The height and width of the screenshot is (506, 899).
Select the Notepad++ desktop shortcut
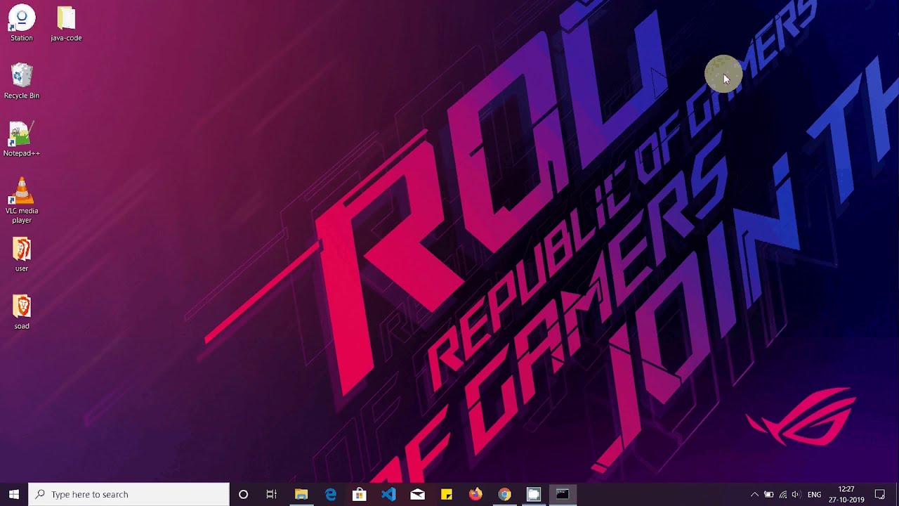point(22,138)
